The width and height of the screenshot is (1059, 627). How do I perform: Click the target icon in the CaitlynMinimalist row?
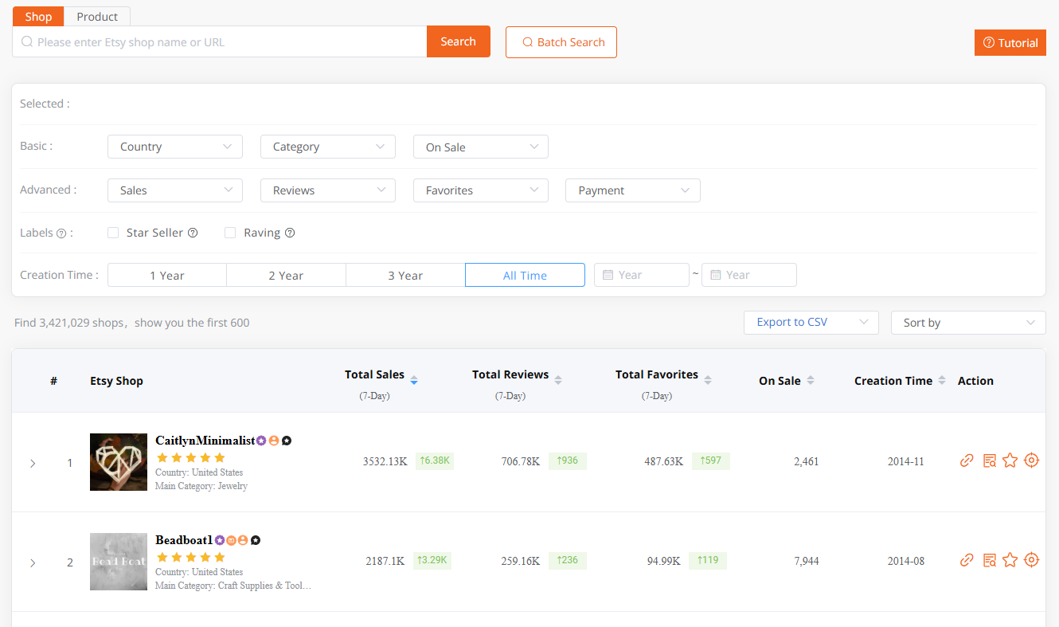(1031, 460)
